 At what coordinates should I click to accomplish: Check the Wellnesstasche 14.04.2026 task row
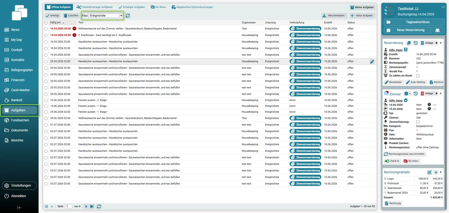[x=46, y=29]
